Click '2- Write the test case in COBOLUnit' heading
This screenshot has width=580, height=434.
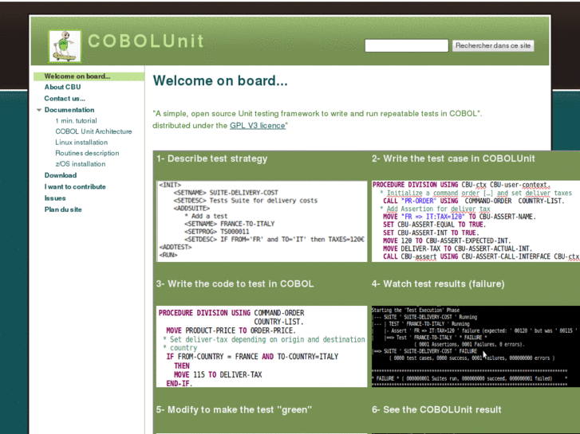click(x=453, y=158)
